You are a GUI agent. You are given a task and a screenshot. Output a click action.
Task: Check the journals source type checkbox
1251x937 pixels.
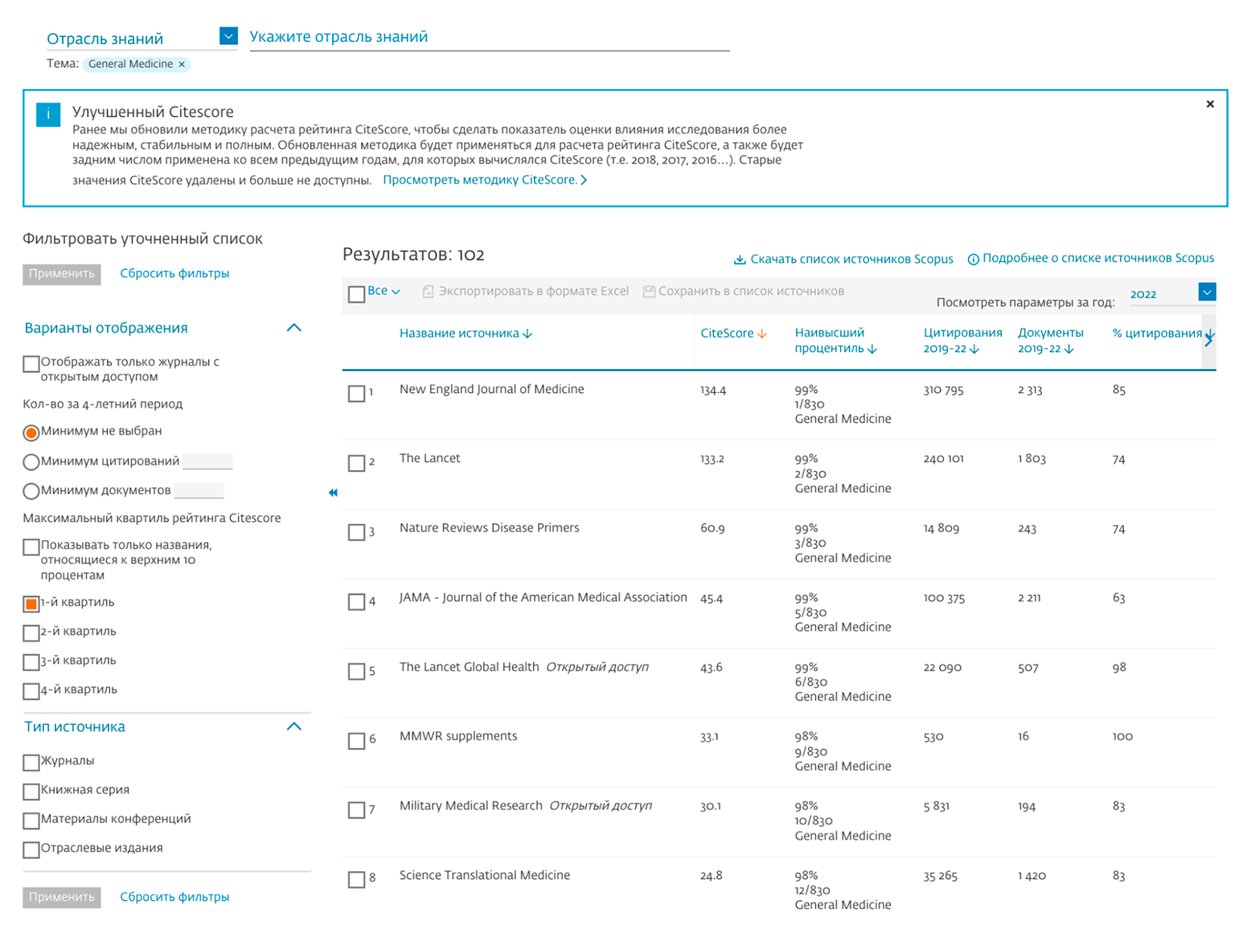coord(31,763)
